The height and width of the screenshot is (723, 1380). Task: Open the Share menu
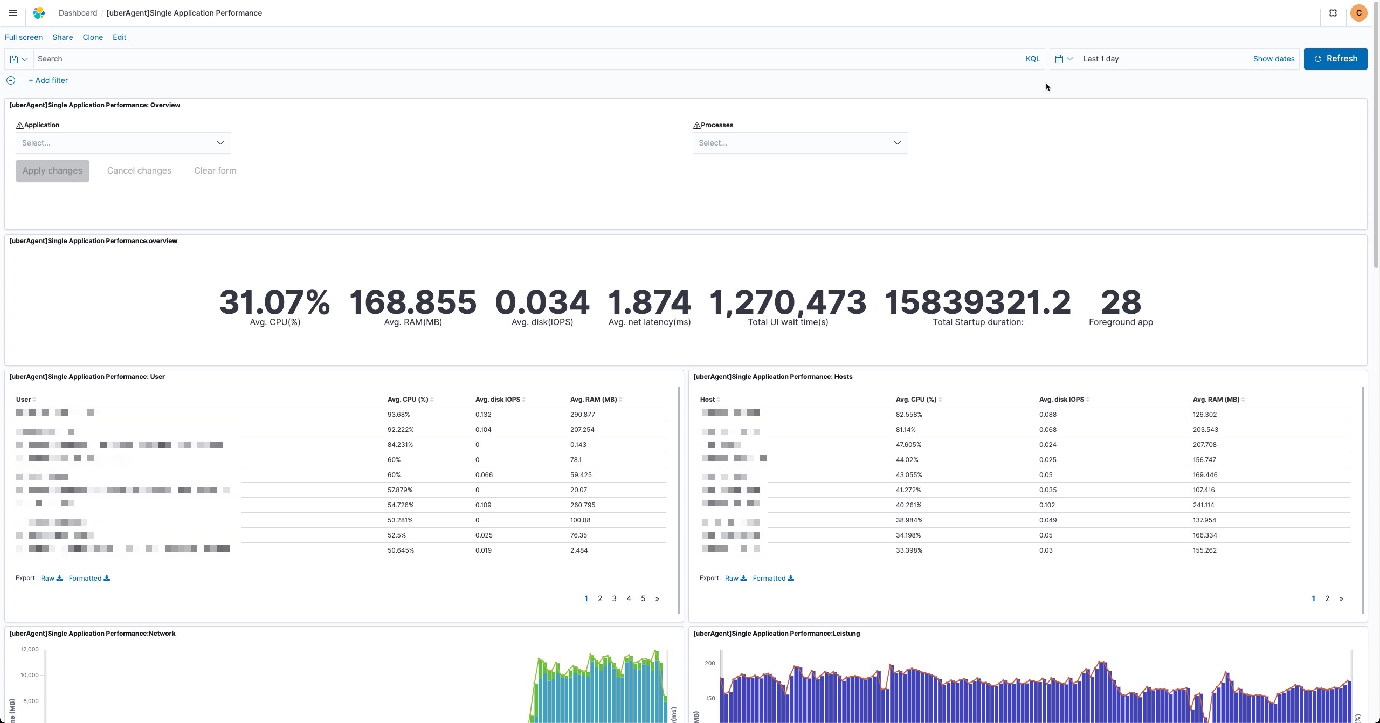[63, 37]
